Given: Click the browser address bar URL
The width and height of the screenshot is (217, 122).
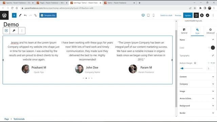Looking at the screenshot, I should (59, 8).
